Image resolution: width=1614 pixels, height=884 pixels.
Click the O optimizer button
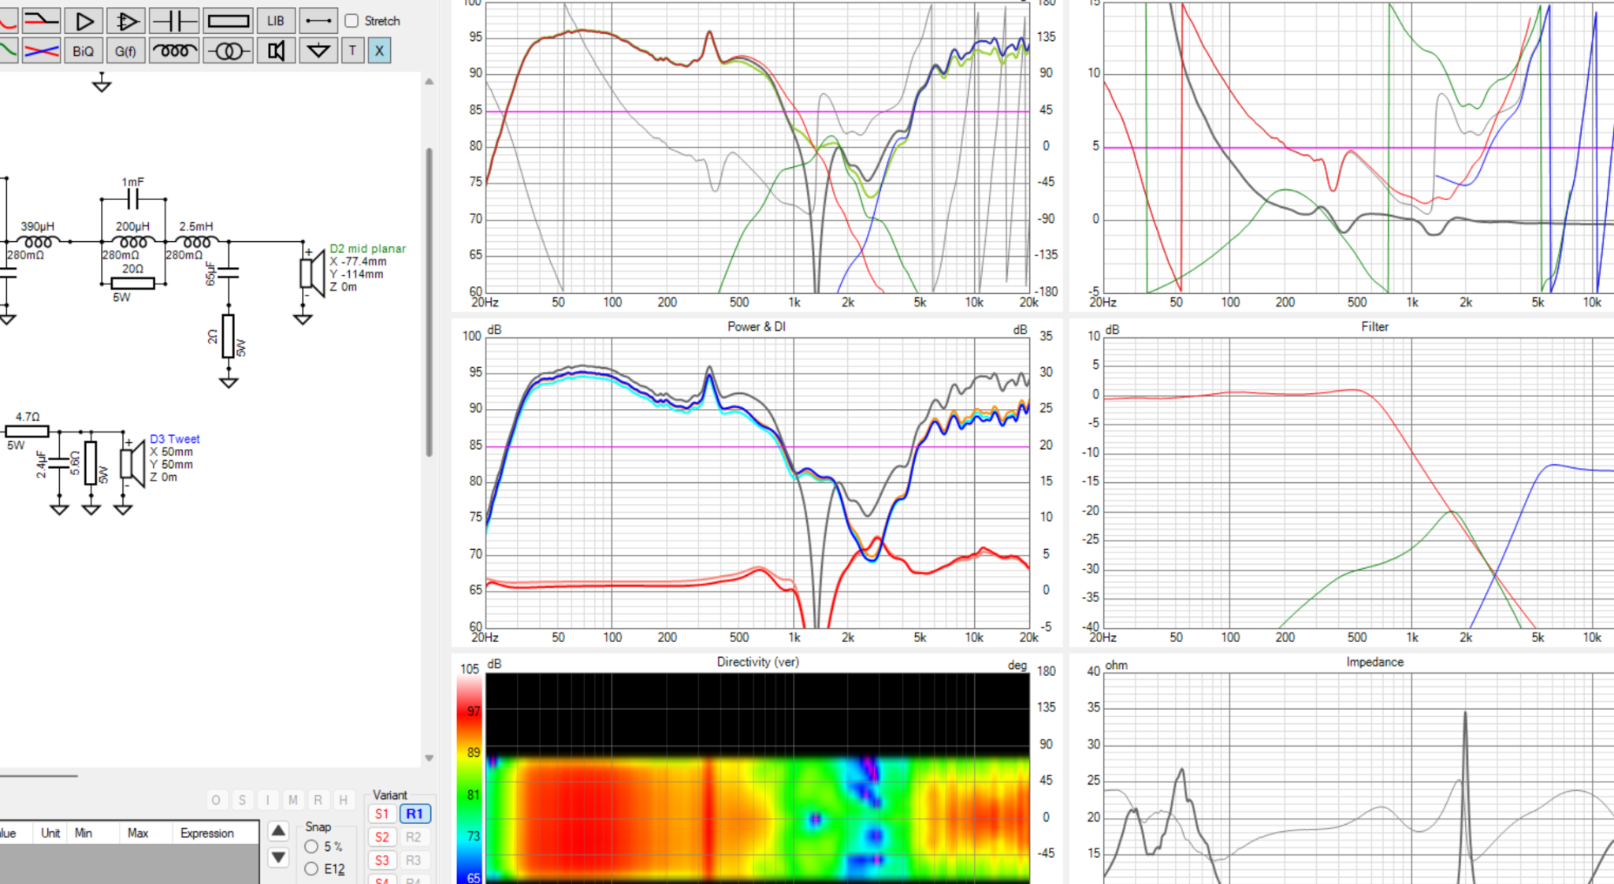216,800
